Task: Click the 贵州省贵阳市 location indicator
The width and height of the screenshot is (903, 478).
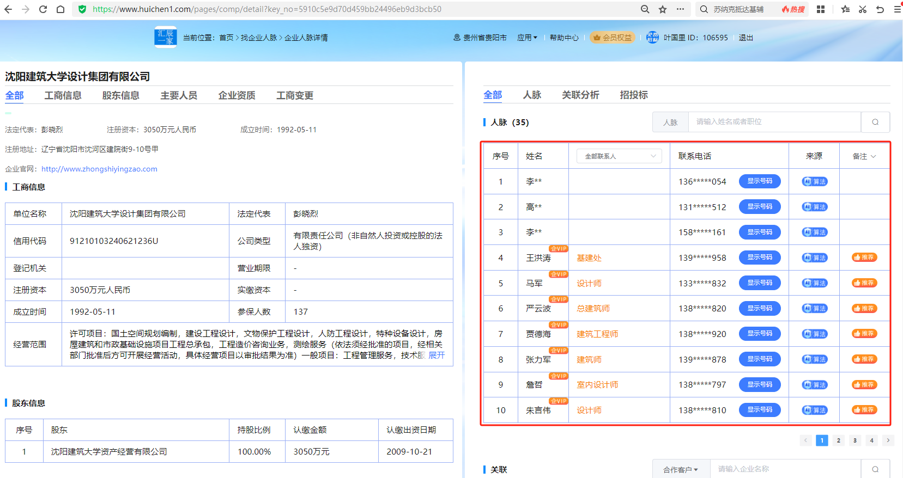Action: (480, 38)
